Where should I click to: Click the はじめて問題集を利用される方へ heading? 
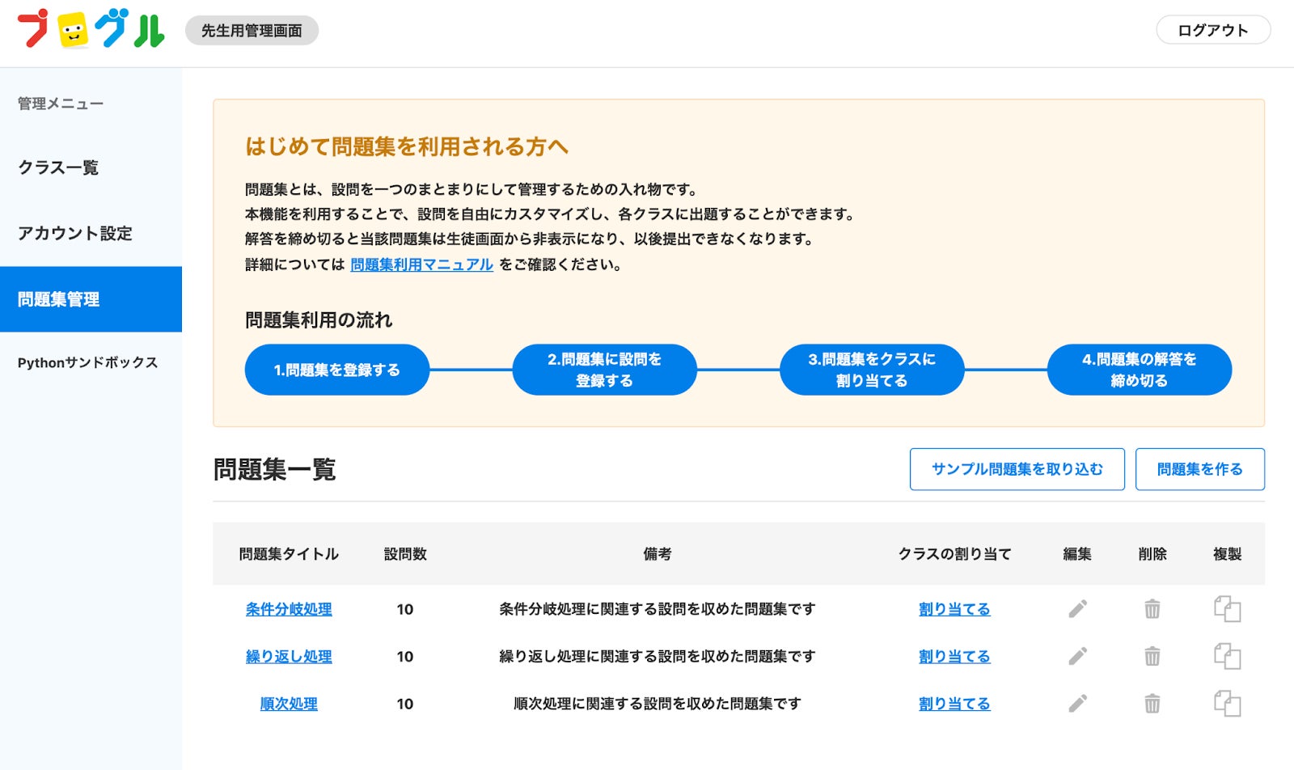click(x=407, y=146)
